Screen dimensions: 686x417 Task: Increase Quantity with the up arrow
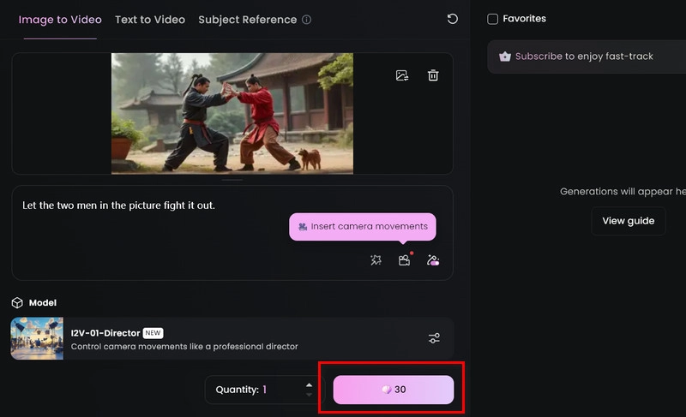[x=309, y=384]
